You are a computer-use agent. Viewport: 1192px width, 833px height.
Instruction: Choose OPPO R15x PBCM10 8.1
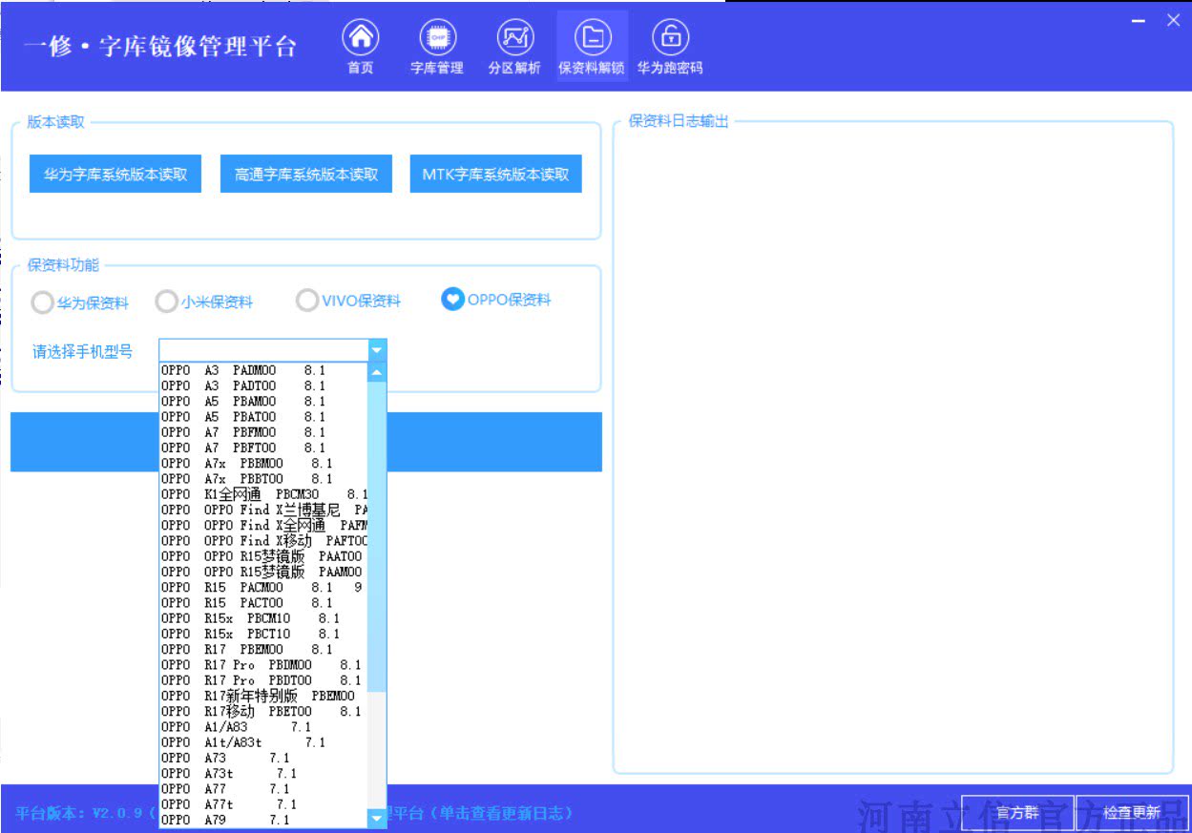[263, 617]
